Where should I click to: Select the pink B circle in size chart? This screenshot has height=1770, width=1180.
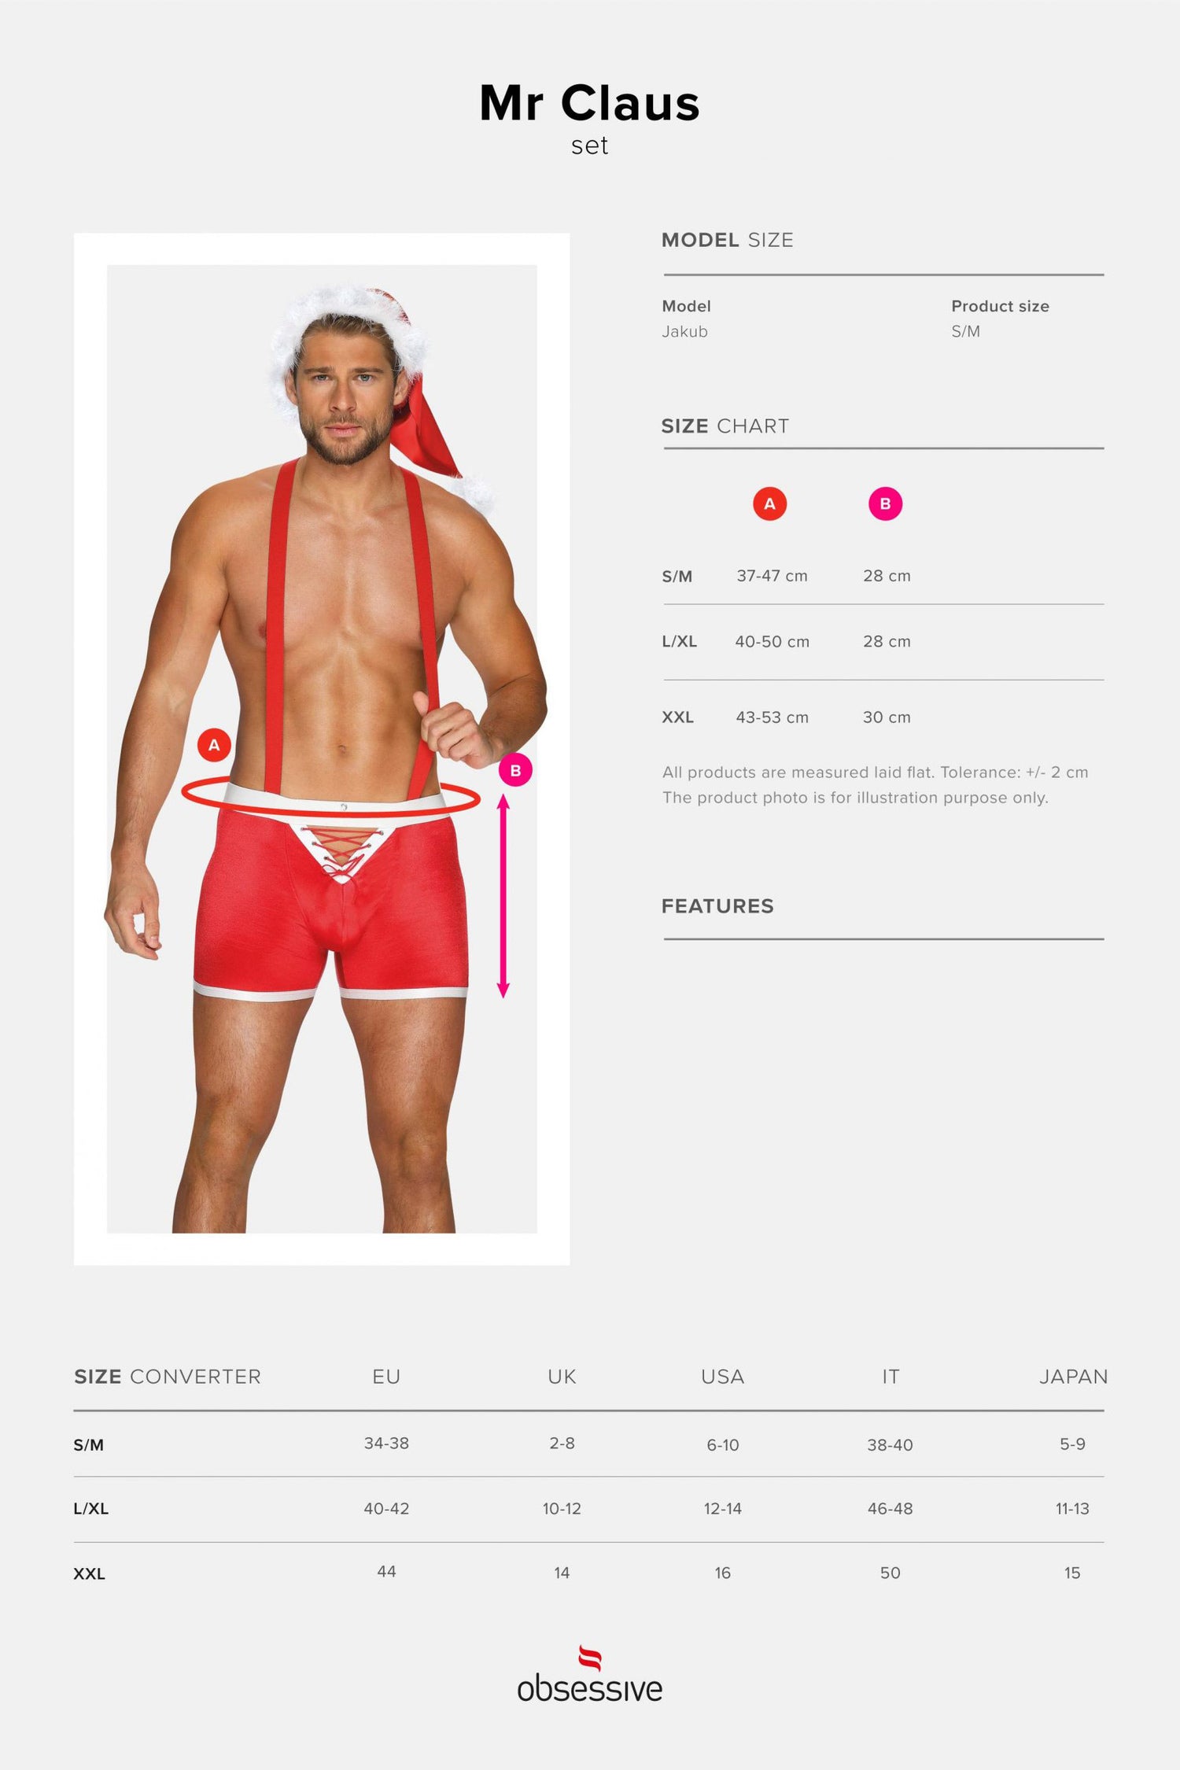(885, 503)
